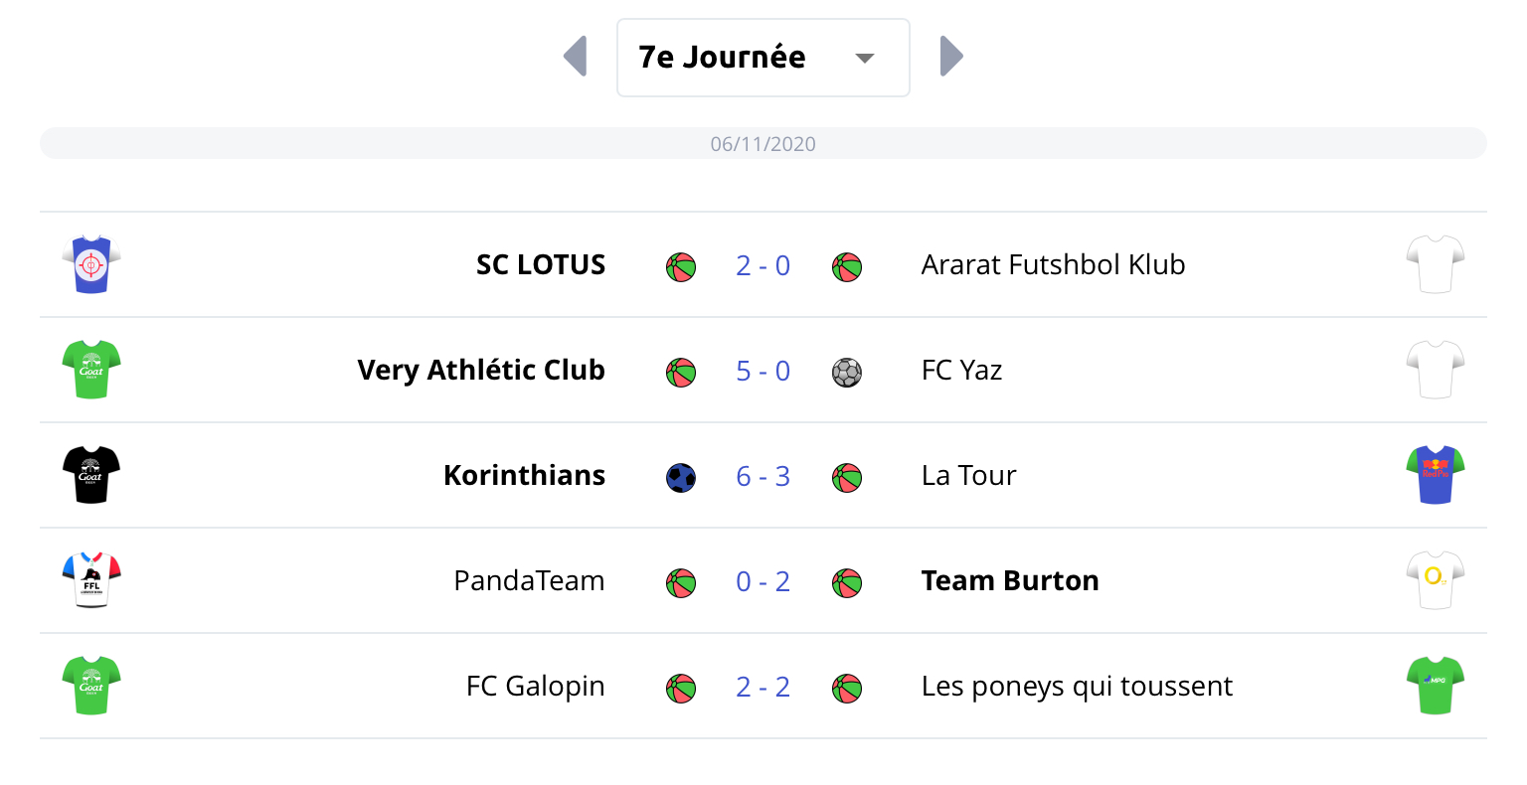
Task: Go to next matchday with right arrow
Action: coord(951,57)
